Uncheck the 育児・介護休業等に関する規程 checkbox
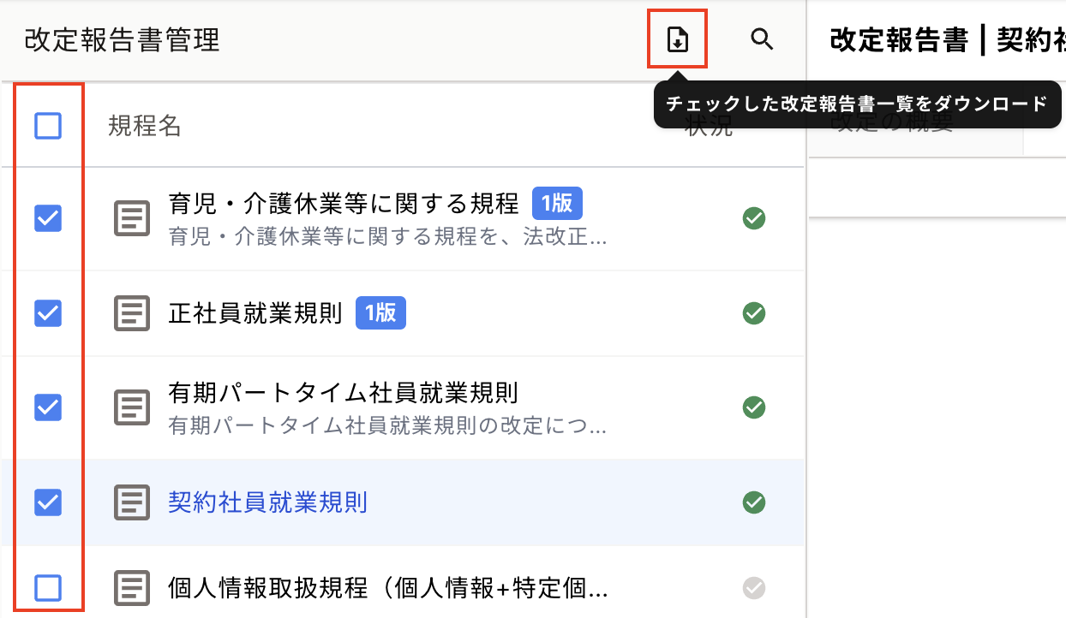The width and height of the screenshot is (1066, 618). coord(48,219)
